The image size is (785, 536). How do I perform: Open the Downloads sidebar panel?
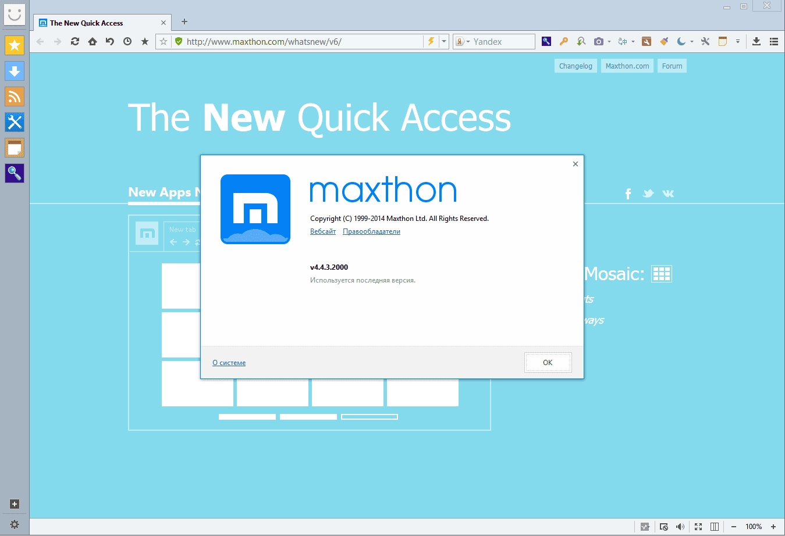click(x=15, y=71)
